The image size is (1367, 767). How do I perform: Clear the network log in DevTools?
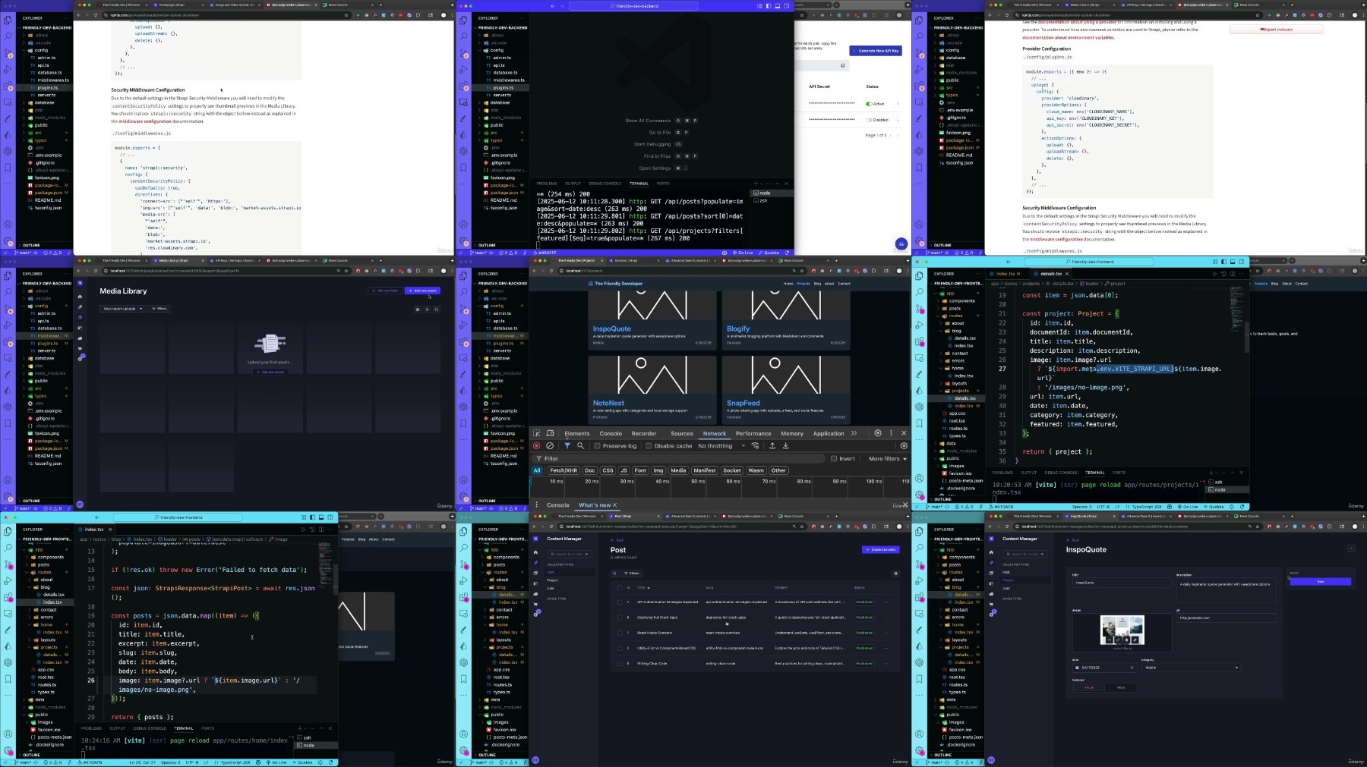pos(550,446)
